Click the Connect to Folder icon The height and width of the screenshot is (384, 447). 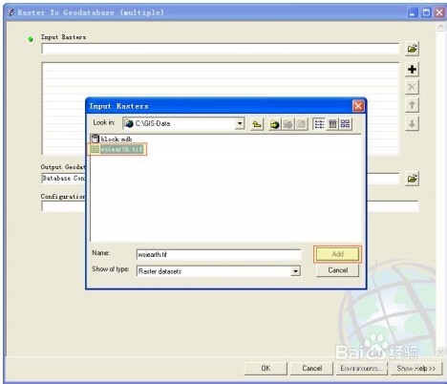[x=274, y=124]
